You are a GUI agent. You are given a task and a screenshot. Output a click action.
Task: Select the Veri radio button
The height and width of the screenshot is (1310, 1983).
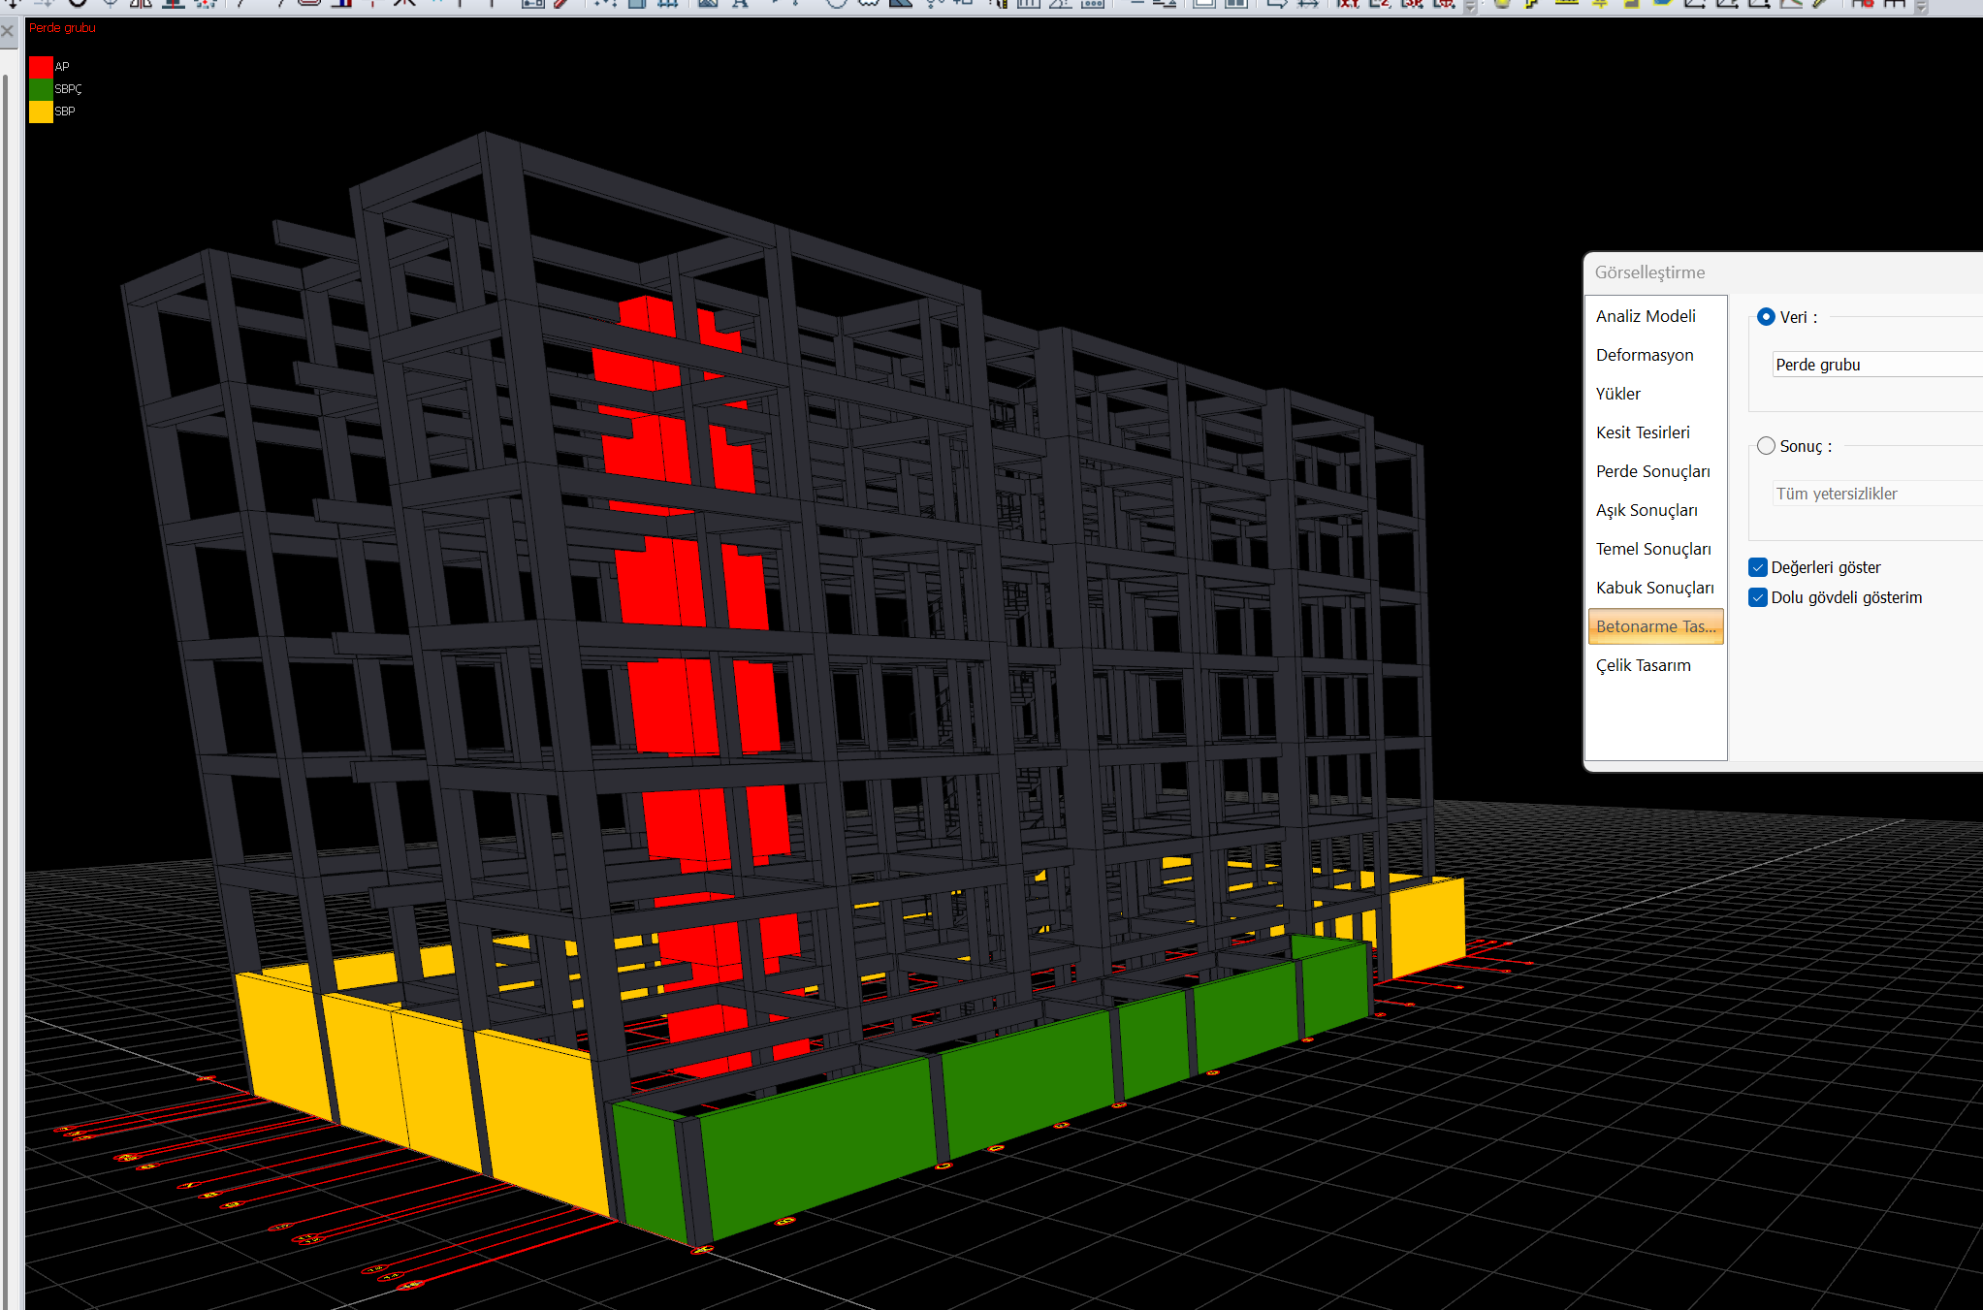[x=1766, y=317]
